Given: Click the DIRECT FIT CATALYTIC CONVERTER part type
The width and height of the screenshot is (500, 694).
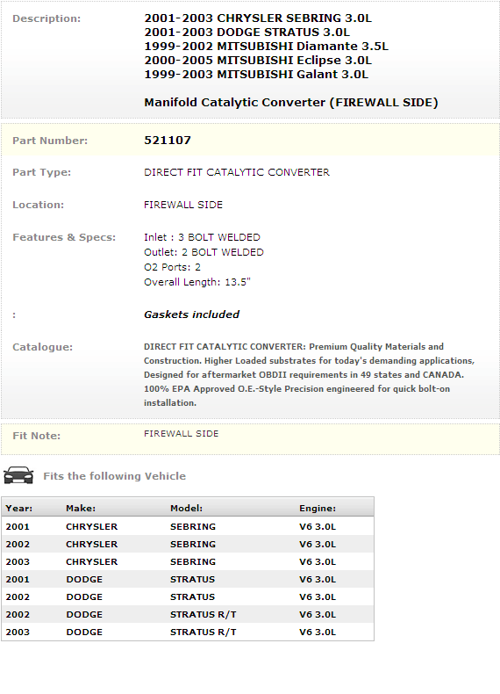Looking at the screenshot, I should 237,172.
